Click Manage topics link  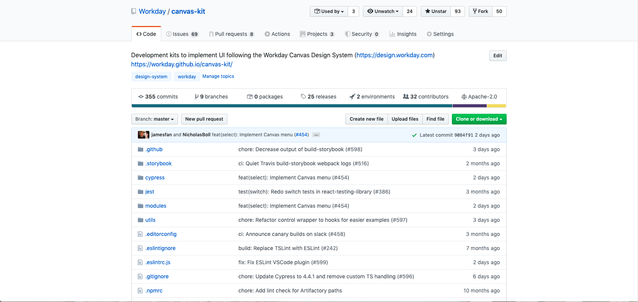[218, 76]
